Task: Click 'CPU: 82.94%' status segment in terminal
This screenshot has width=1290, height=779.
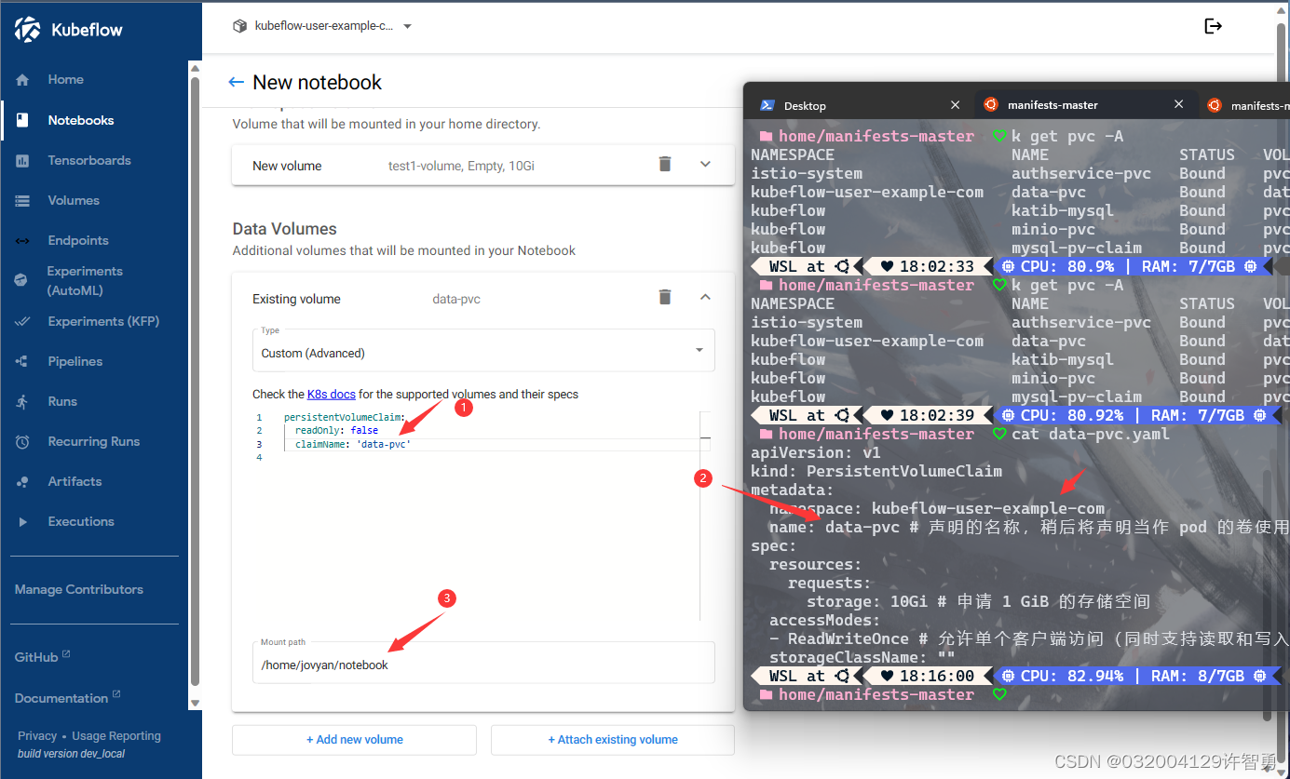Action: pyautogui.click(x=1071, y=676)
